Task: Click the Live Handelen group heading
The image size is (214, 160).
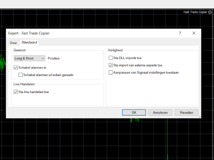Action: 24,84
